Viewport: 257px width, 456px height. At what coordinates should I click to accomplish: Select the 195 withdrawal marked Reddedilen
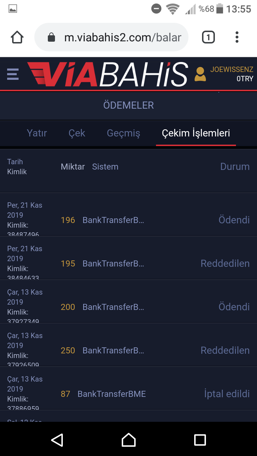[x=128, y=263]
